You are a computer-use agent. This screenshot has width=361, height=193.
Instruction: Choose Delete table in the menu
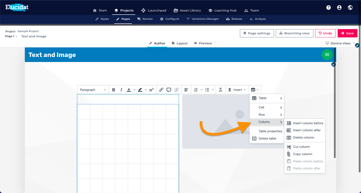click(267, 139)
